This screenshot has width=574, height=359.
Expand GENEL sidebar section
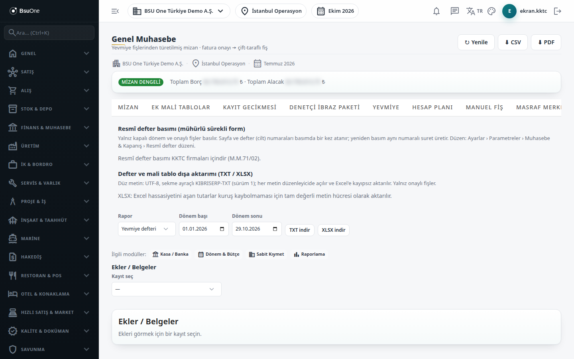tap(49, 53)
